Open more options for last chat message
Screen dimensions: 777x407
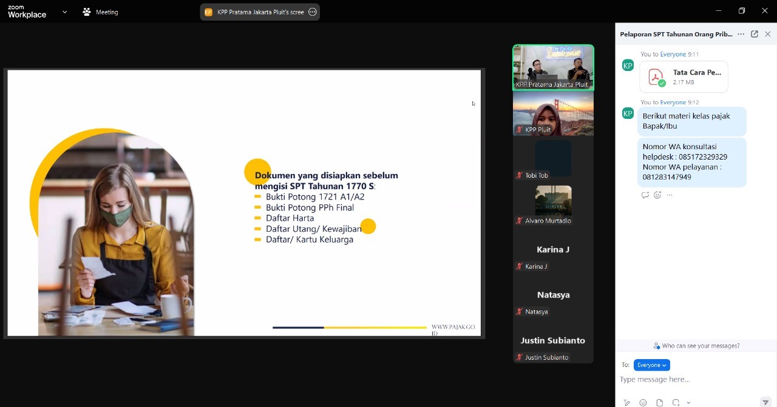[x=670, y=195]
